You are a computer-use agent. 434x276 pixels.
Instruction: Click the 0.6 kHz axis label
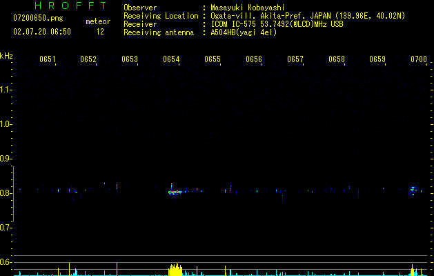[x=6, y=262]
